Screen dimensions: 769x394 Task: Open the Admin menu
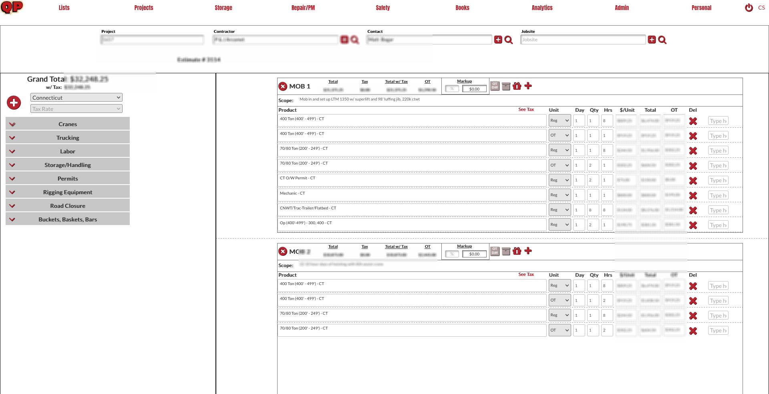tap(622, 8)
